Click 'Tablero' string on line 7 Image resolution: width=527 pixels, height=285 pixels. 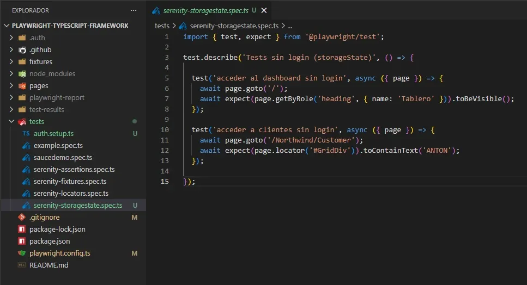pos(416,99)
